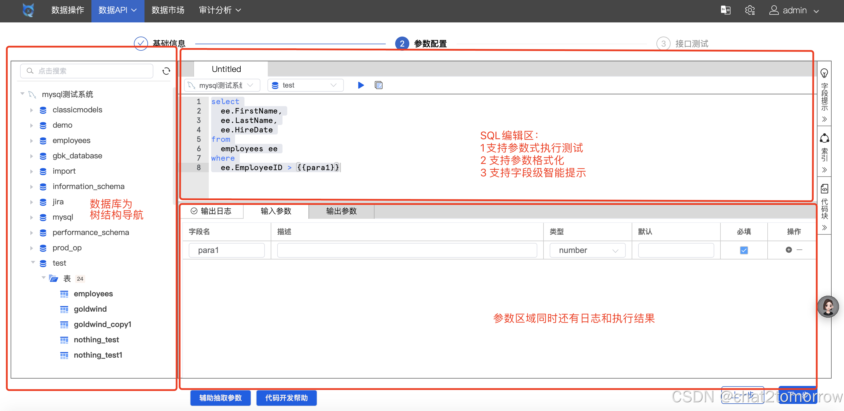Click the language switch icon in top bar
Viewport: 844px width, 411px height.
(x=726, y=10)
